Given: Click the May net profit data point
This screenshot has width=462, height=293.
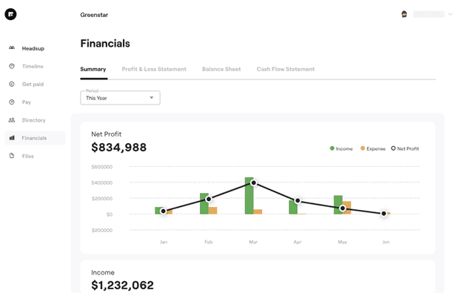Looking at the screenshot, I should pyautogui.click(x=342, y=208).
